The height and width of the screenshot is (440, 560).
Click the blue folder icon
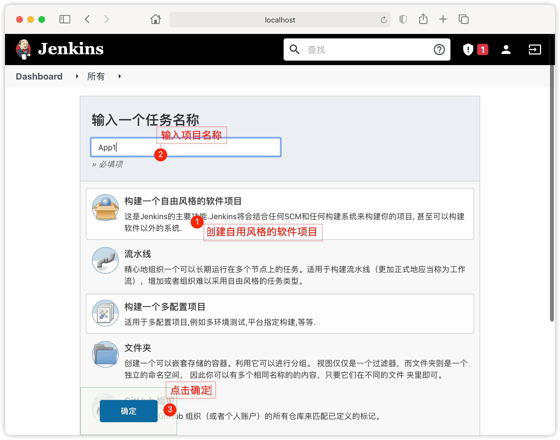[x=105, y=354]
